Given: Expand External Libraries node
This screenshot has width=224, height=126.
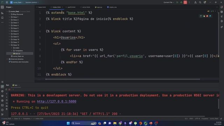Looking at the screenshot, I should 7,59.
